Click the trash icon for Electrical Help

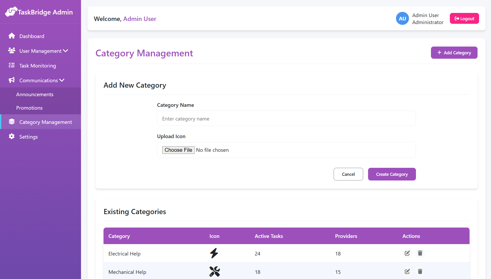pos(420,253)
